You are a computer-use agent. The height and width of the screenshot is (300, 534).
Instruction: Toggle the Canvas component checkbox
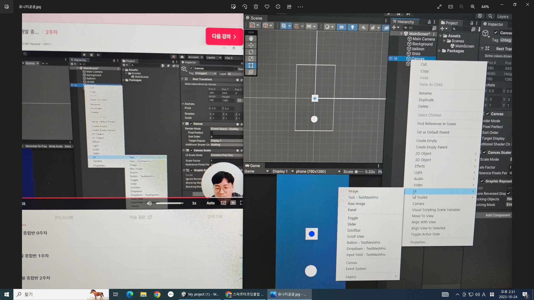tap(488, 114)
